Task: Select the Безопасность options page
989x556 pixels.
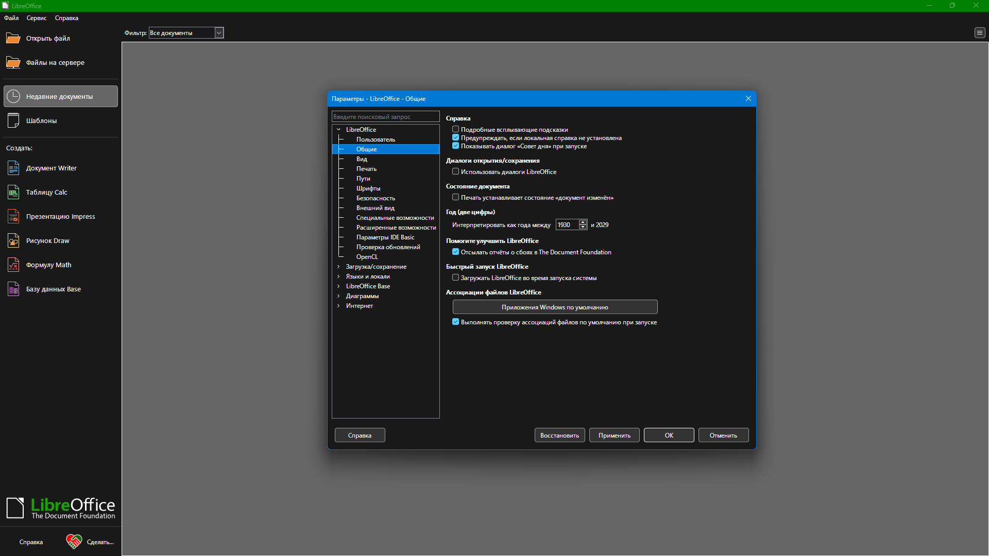Action: [376, 198]
